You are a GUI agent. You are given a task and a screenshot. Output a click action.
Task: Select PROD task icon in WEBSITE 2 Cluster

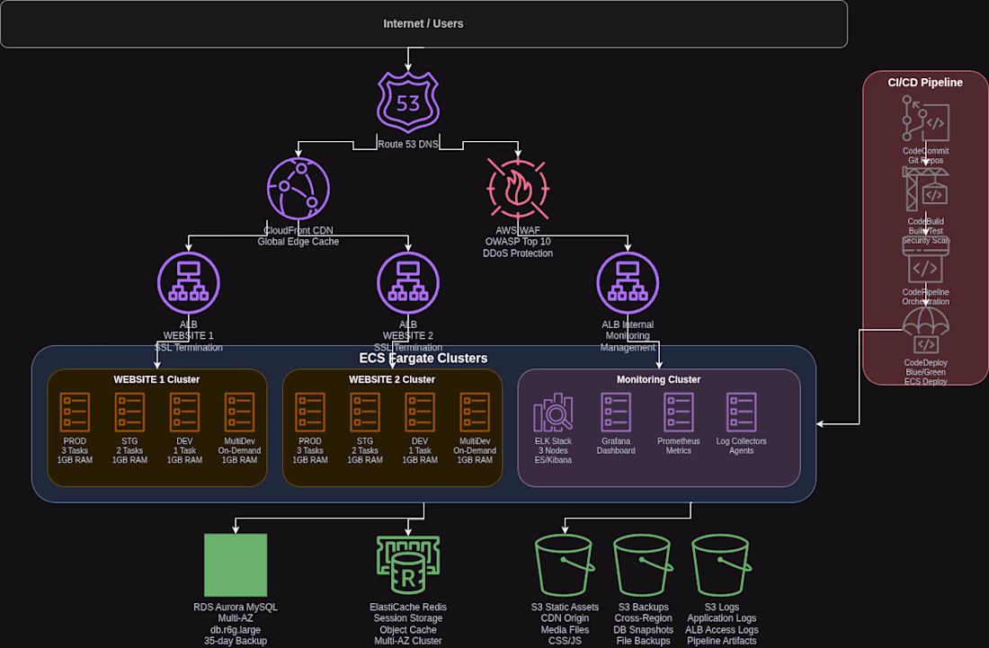(309, 413)
